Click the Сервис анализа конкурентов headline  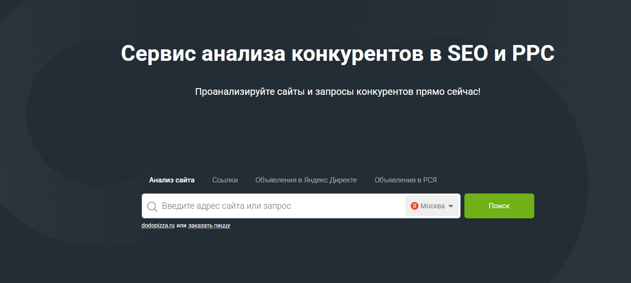click(338, 54)
